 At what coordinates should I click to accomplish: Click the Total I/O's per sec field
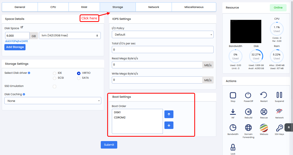[x=163, y=50]
